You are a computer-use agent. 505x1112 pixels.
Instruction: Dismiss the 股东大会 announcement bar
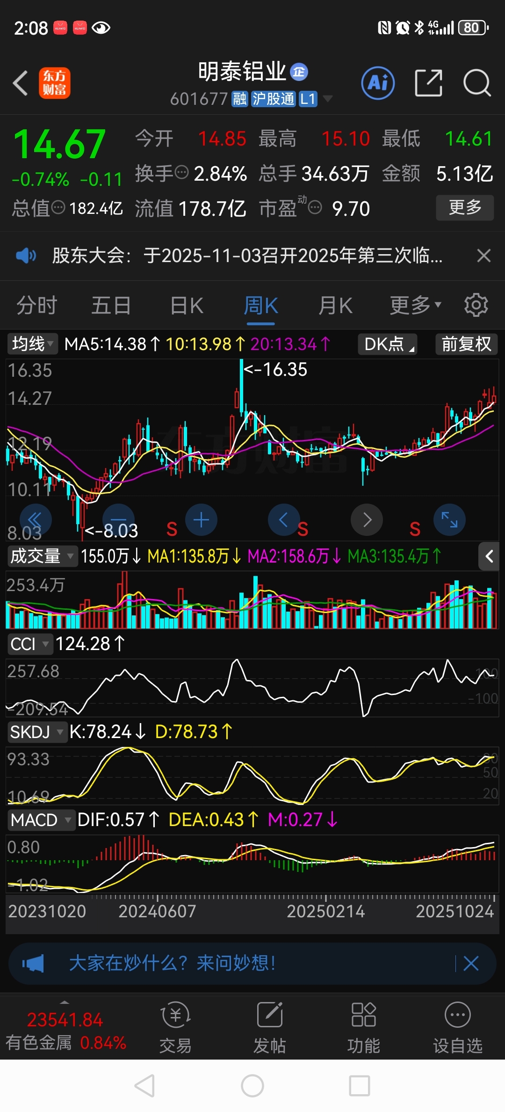pos(483,256)
